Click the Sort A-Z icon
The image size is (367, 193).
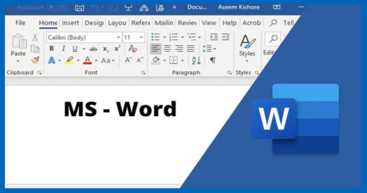(x=196, y=60)
